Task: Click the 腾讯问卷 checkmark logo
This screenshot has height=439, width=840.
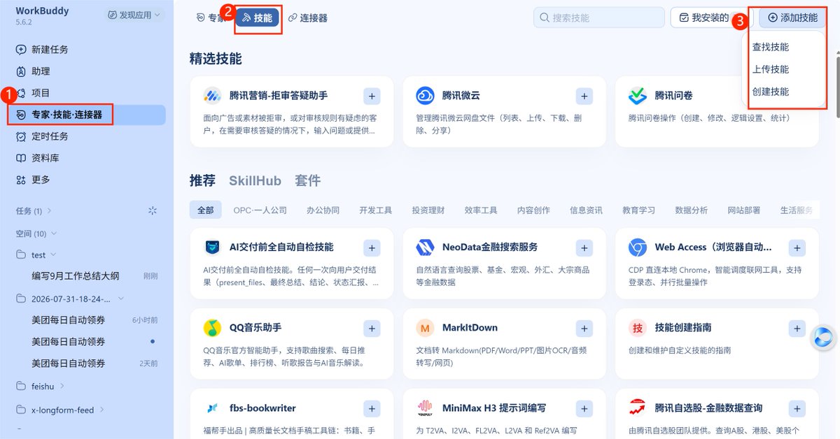Action: click(x=638, y=96)
